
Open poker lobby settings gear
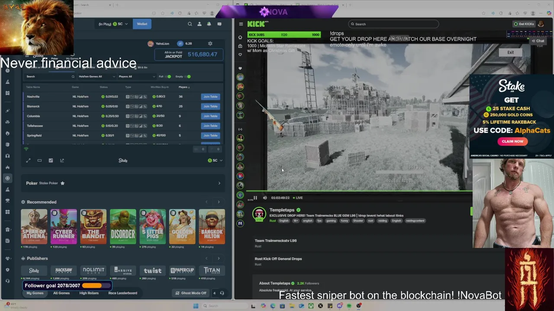coord(210,44)
